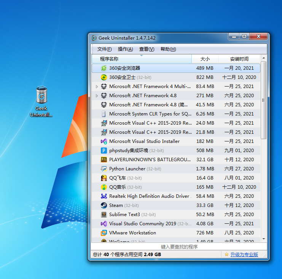Expand the Microsoft .NET Framework 4.8 row
The height and width of the screenshot is (279, 282).
click(97, 96)
